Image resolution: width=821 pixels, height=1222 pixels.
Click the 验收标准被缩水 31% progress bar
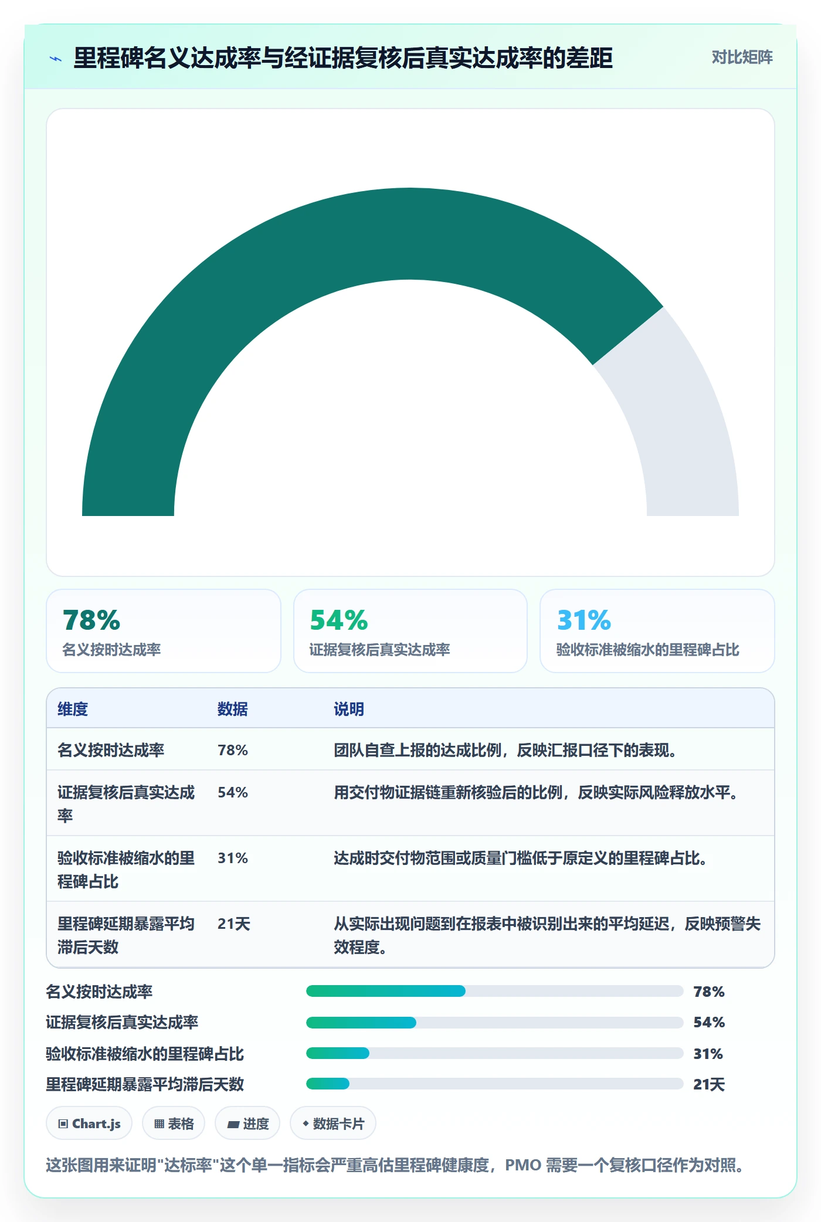tap(494, 1053)
